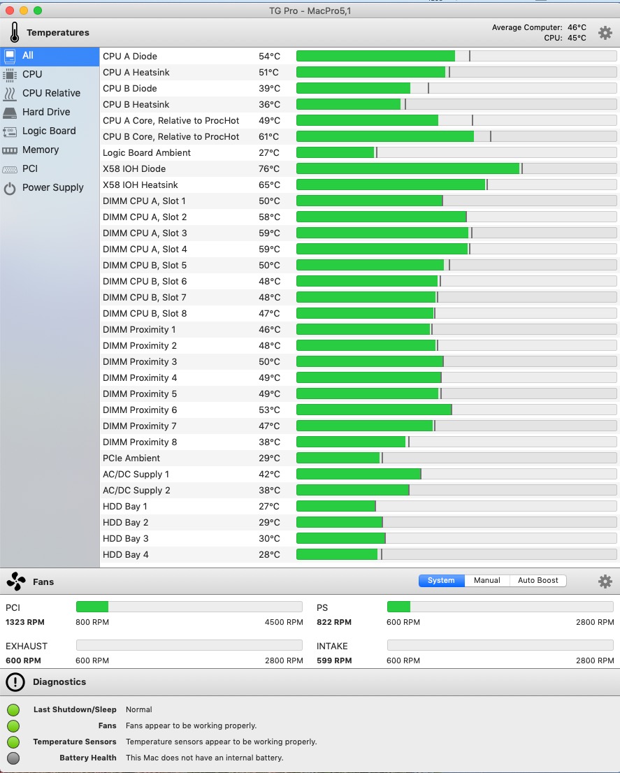
Task: Select the CPU Relative category label
Action: click(51, 93)
